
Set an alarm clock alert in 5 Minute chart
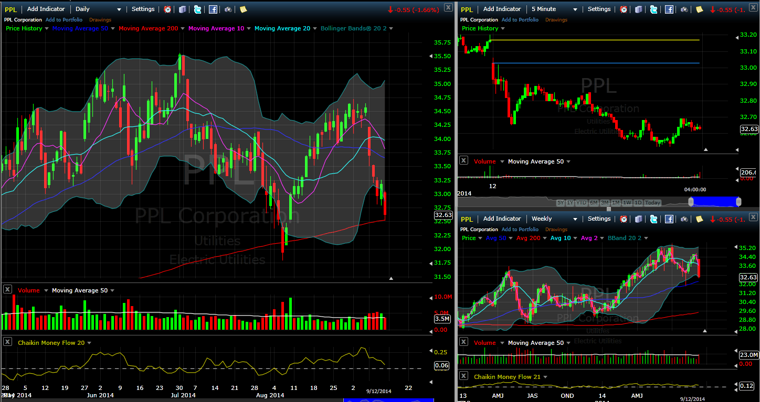(x=624, y=9)
